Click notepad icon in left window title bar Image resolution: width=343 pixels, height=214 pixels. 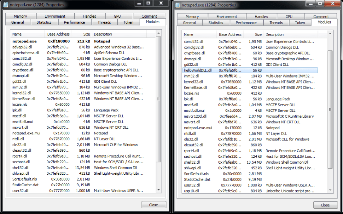coord(6,5)
